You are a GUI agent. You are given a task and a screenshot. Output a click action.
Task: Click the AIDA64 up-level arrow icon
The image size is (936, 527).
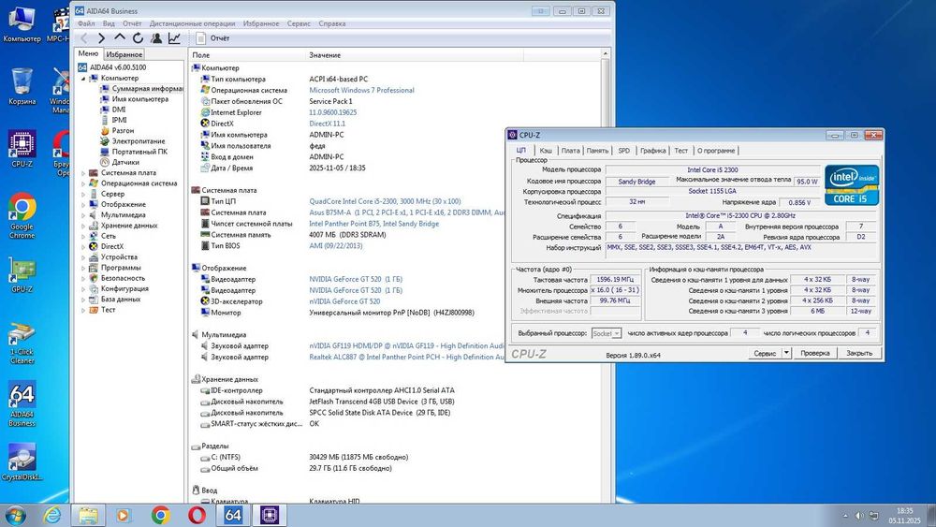(x=120, y=37)
